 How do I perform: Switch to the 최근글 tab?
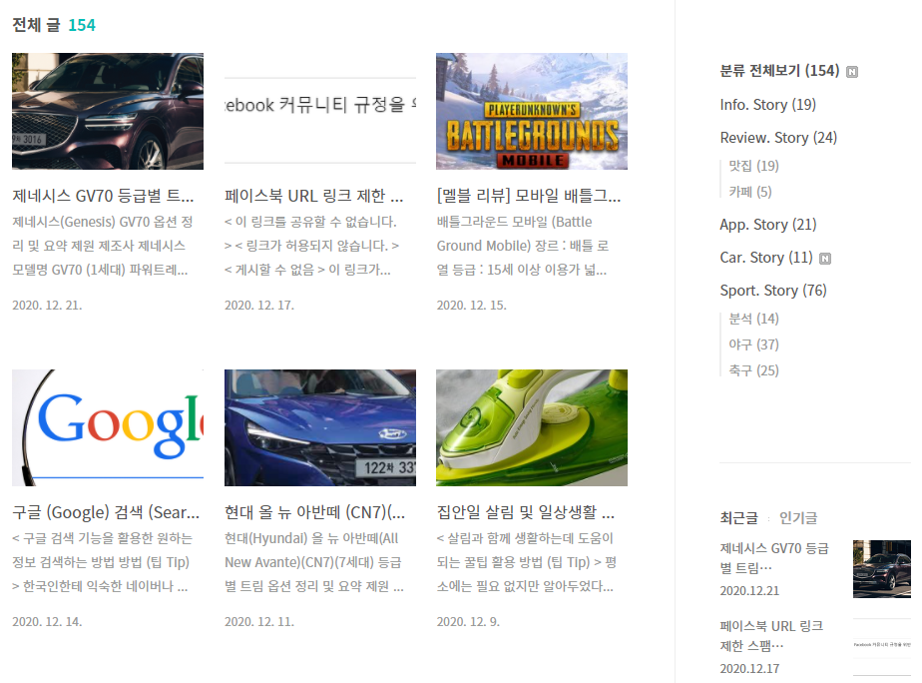pos(738,518)
